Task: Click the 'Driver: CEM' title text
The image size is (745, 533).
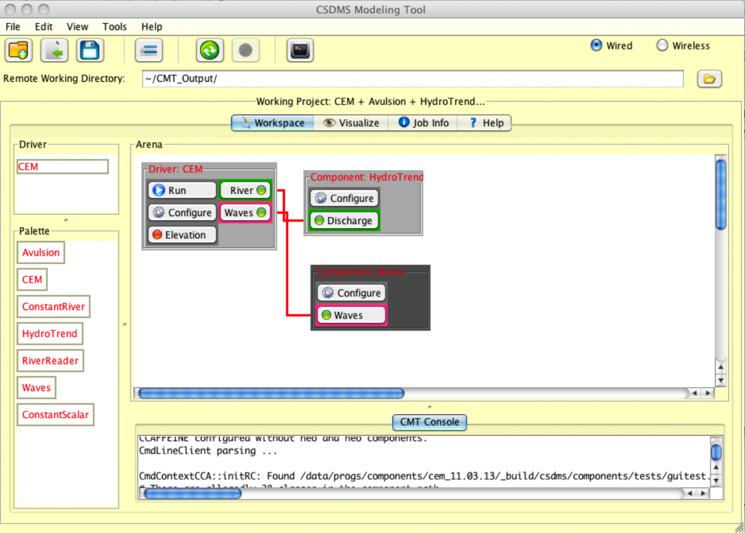Action: click(175, 169)
